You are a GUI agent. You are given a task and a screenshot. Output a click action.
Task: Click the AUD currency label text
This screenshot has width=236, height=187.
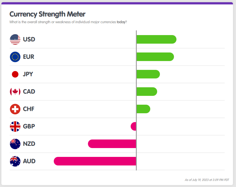[x=29, y=161]
